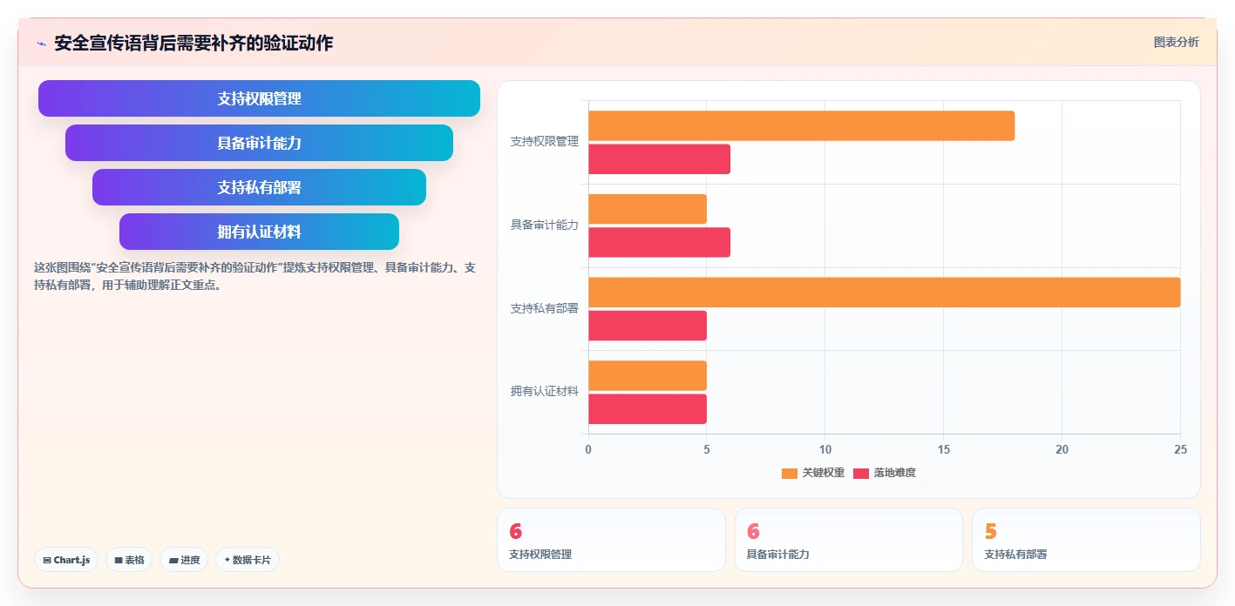
Task: Open the 支持私有部署 data card showing 5
Action: [x=1086, y=540]
